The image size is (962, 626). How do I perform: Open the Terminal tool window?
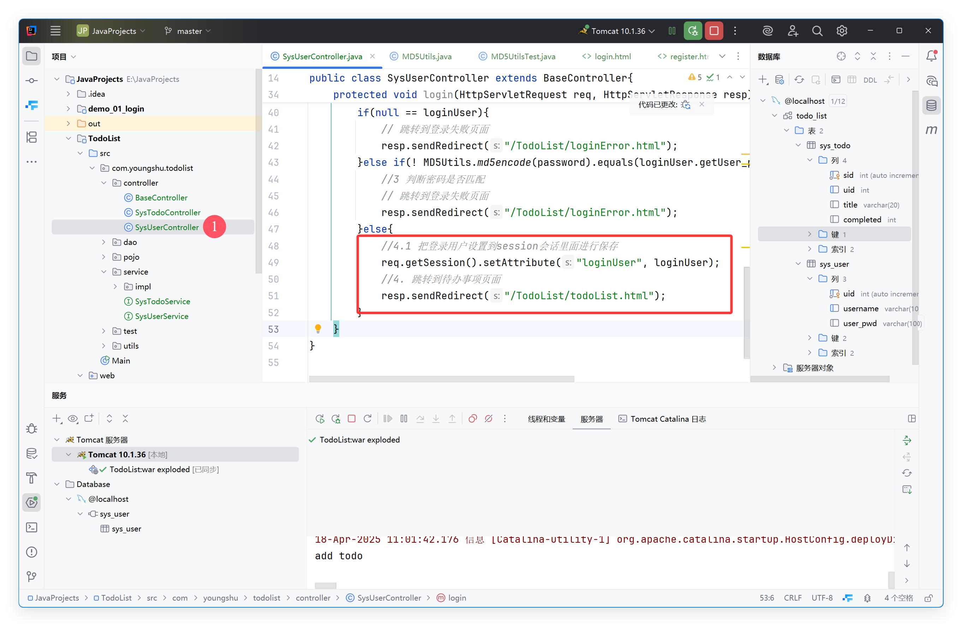(31, 527)
